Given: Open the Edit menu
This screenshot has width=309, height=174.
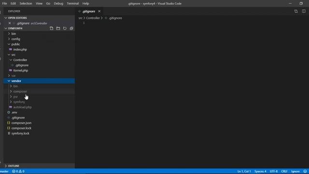Looking at the screenshot, I should click(13, 3).
